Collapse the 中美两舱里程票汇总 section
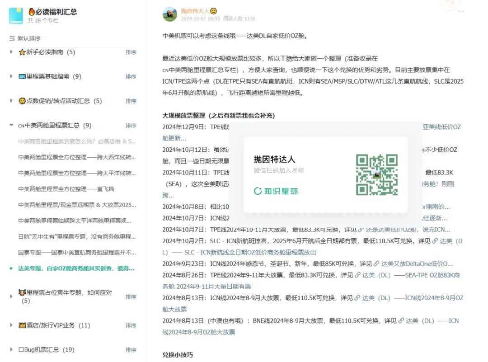The image size is (488, 362). click(11, 125)
